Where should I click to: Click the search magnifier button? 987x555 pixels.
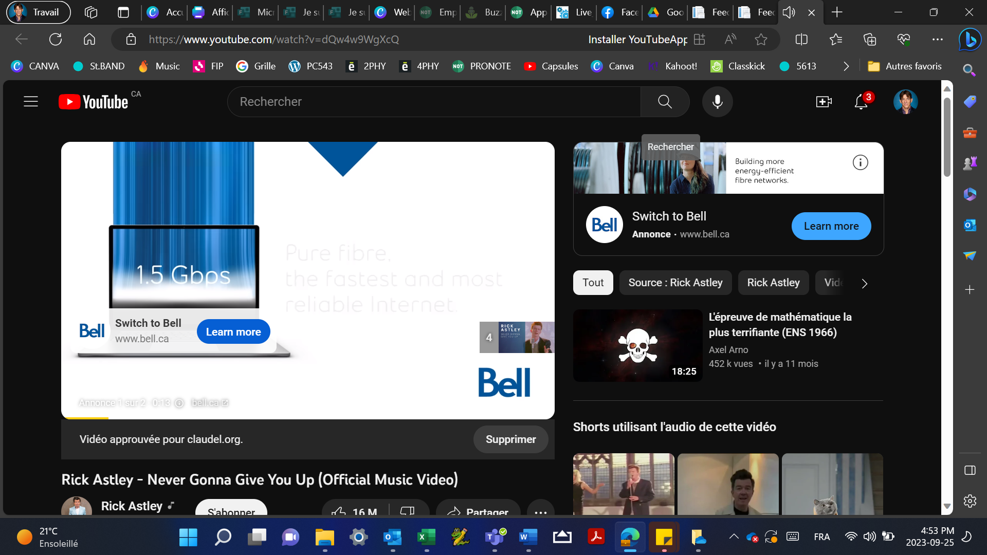[x=665, y=102]
